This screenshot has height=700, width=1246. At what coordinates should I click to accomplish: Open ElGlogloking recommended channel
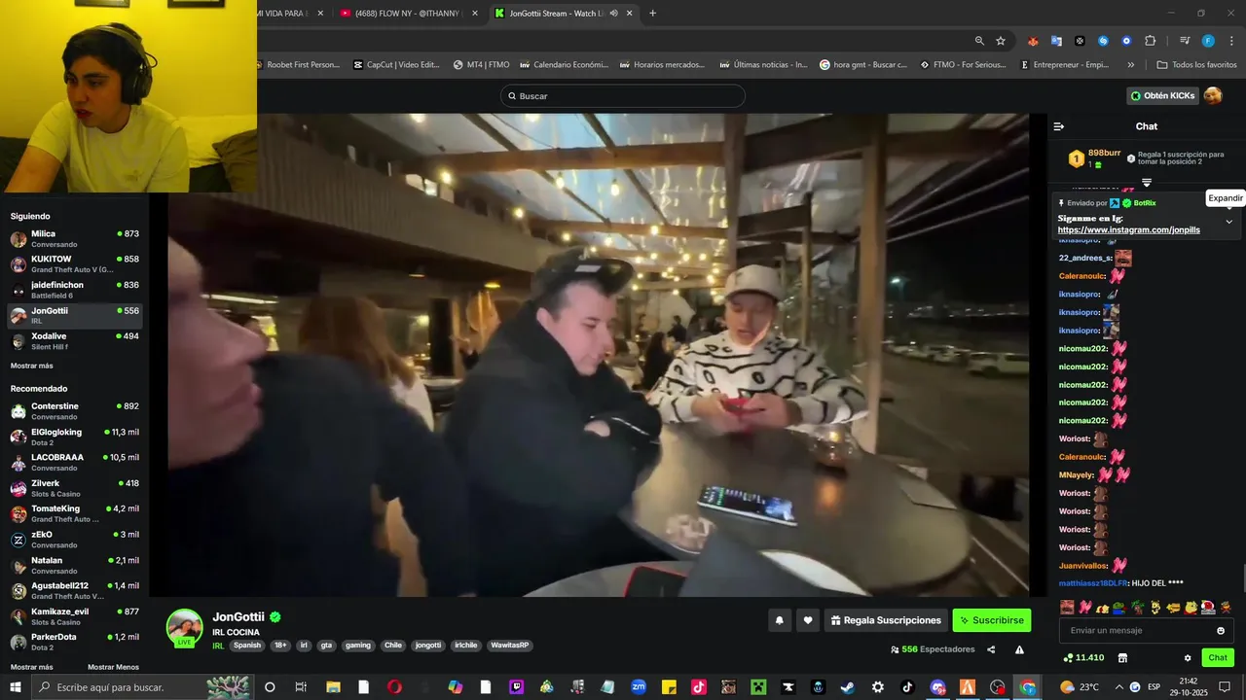point(75,437)
